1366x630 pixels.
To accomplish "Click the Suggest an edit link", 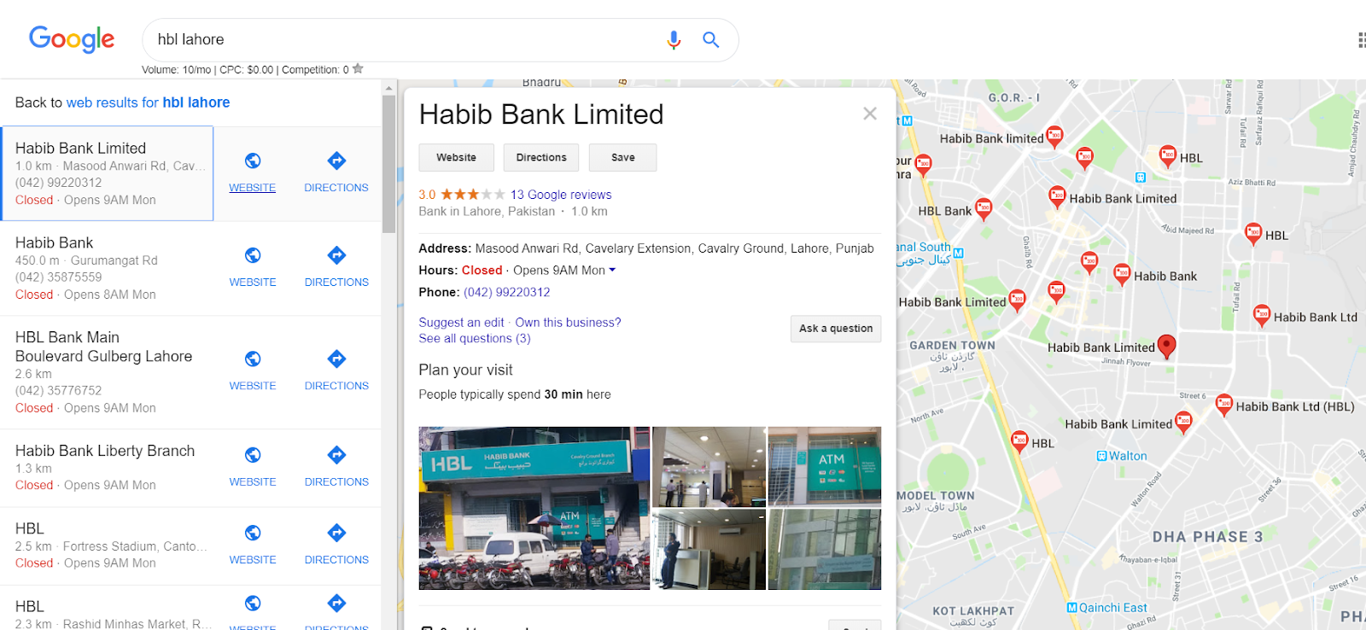I will [461, 323].
